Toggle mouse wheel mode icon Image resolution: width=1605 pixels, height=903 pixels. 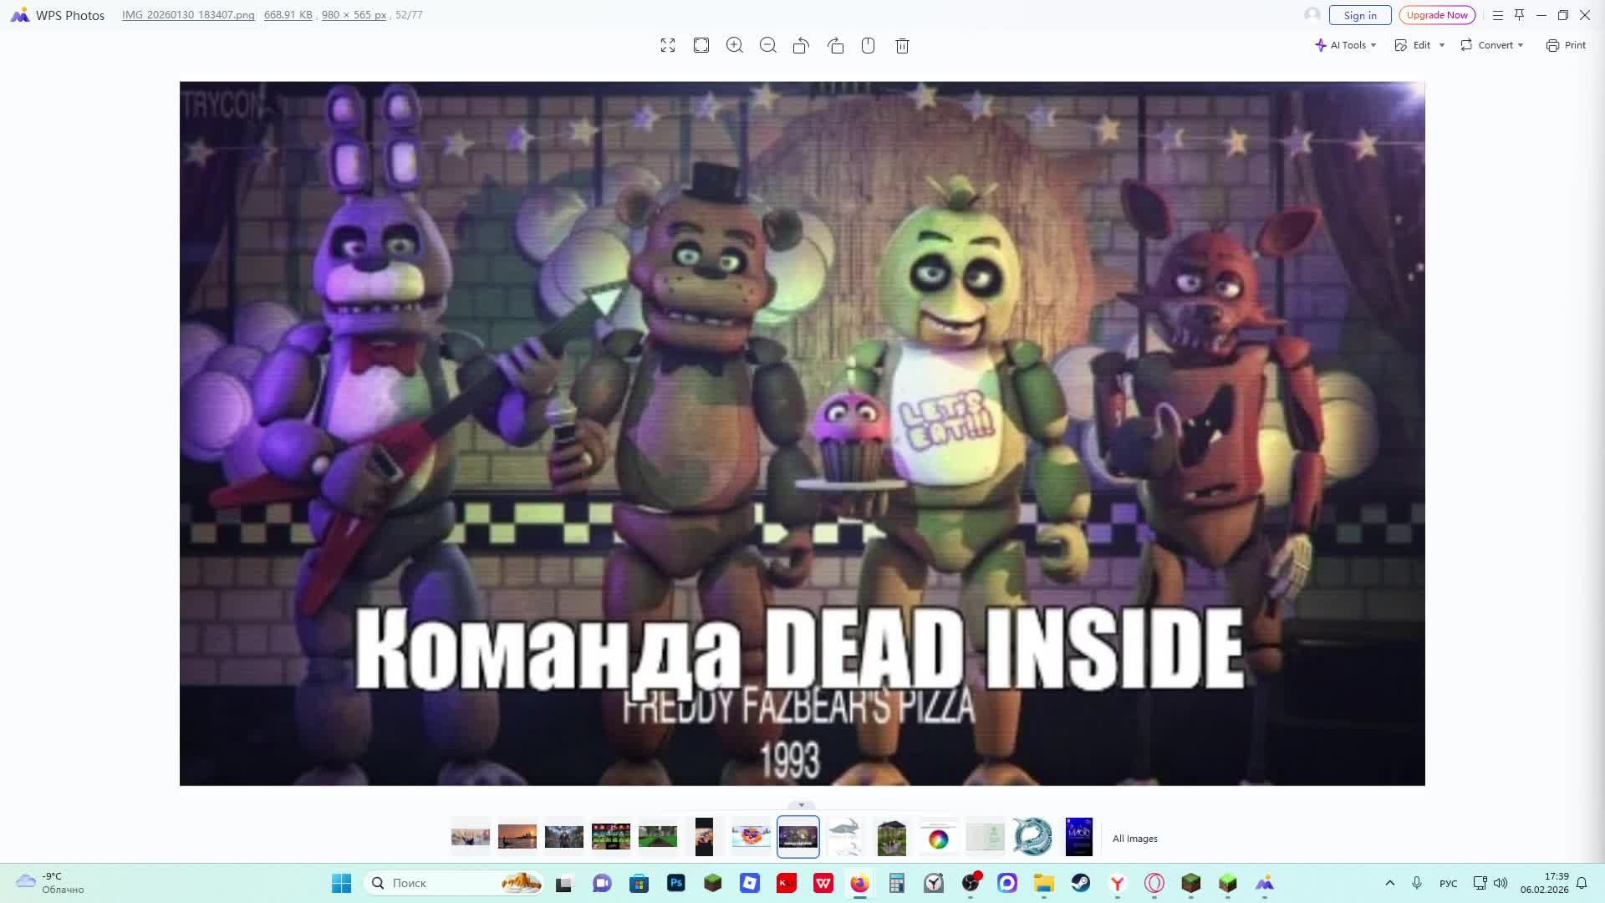coord(869,46)
